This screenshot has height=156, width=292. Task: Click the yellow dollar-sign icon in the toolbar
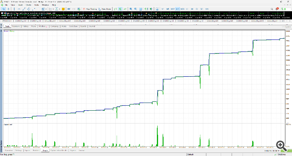pos(63,9)
